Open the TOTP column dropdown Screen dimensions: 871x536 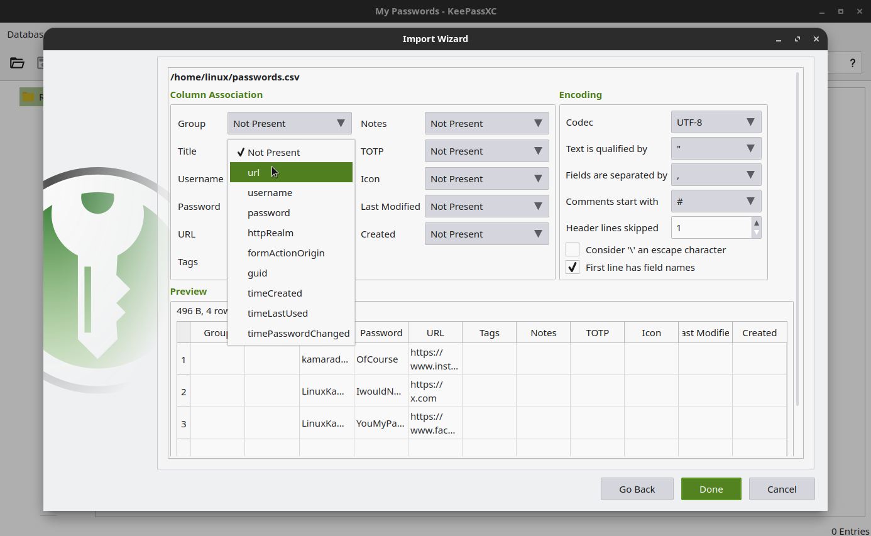[x=486, y=151]
